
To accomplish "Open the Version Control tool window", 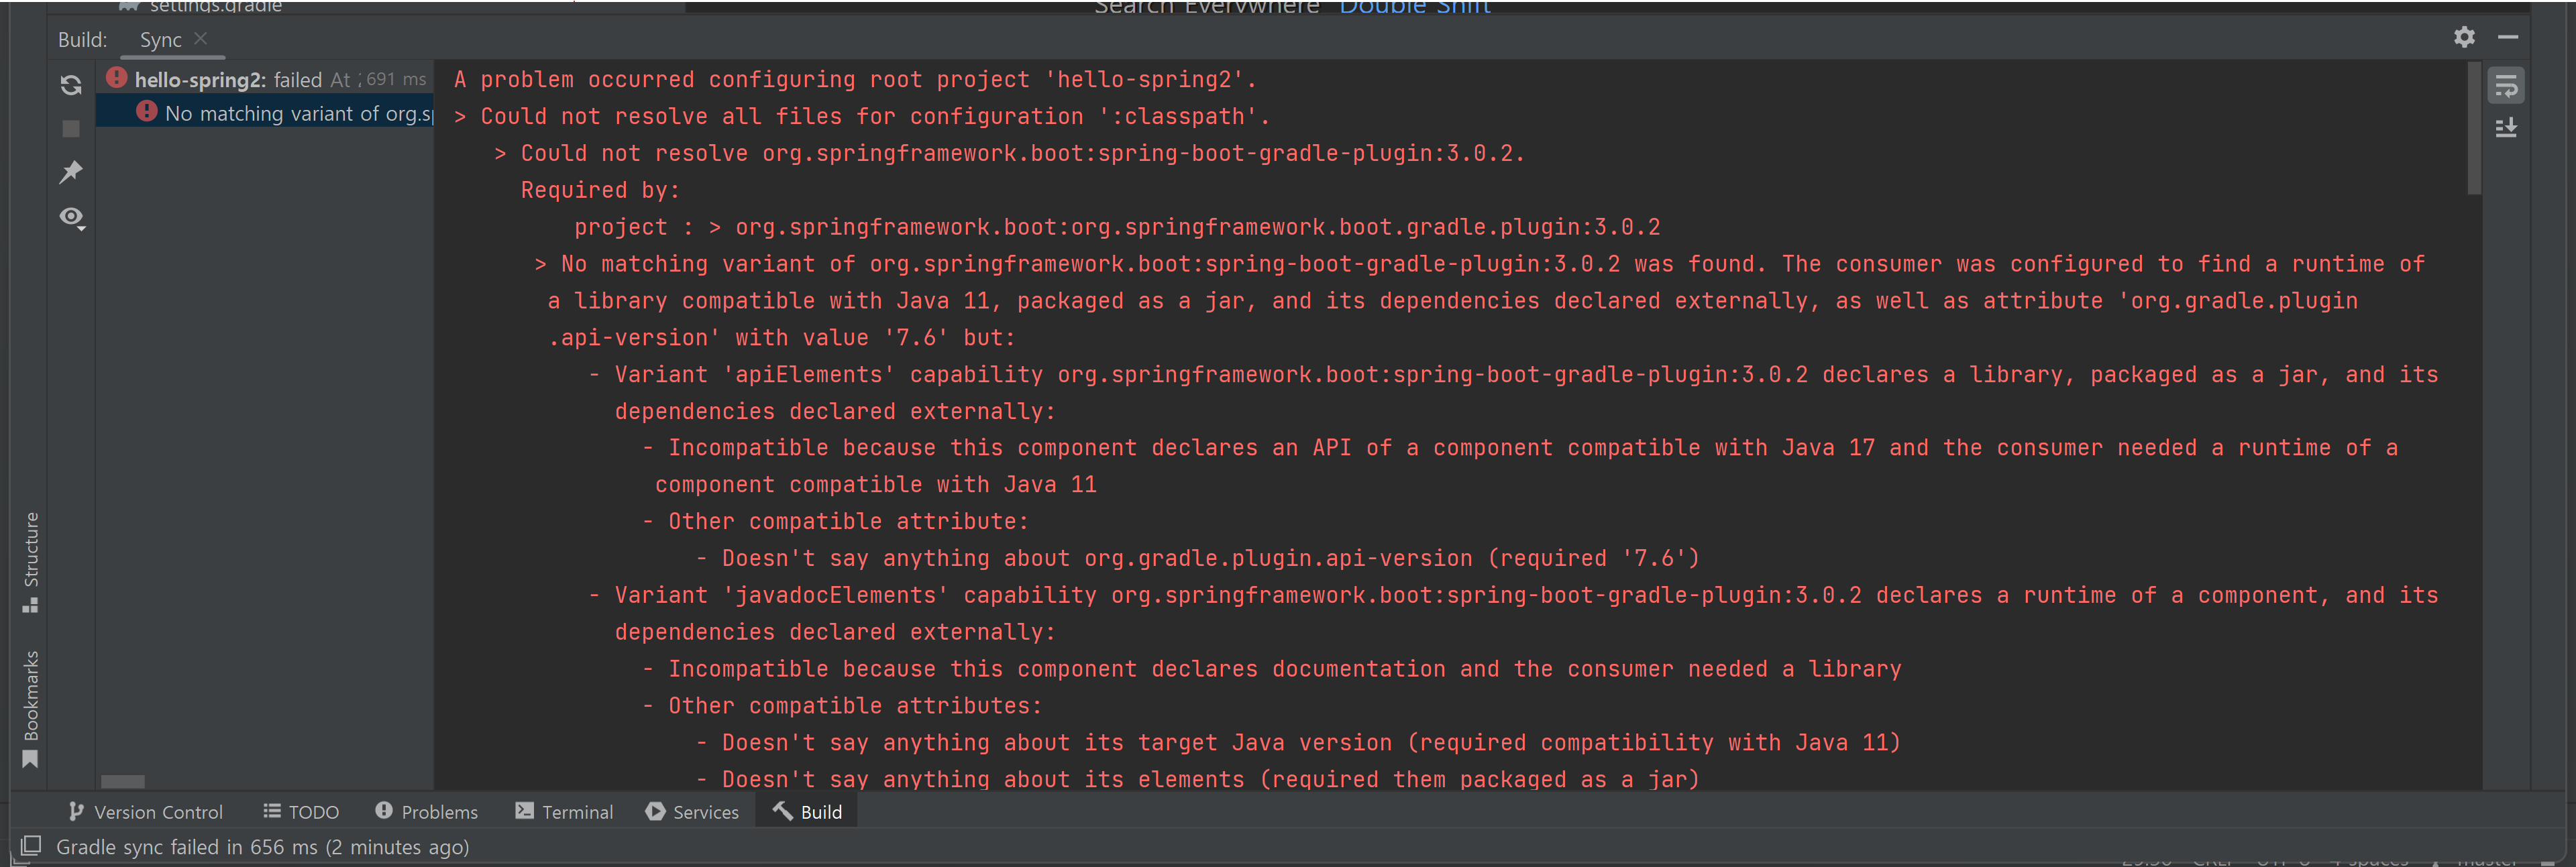I will (x=146, y=812).
